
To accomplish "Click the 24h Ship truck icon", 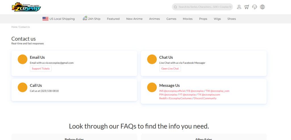I will click(85, 18).
